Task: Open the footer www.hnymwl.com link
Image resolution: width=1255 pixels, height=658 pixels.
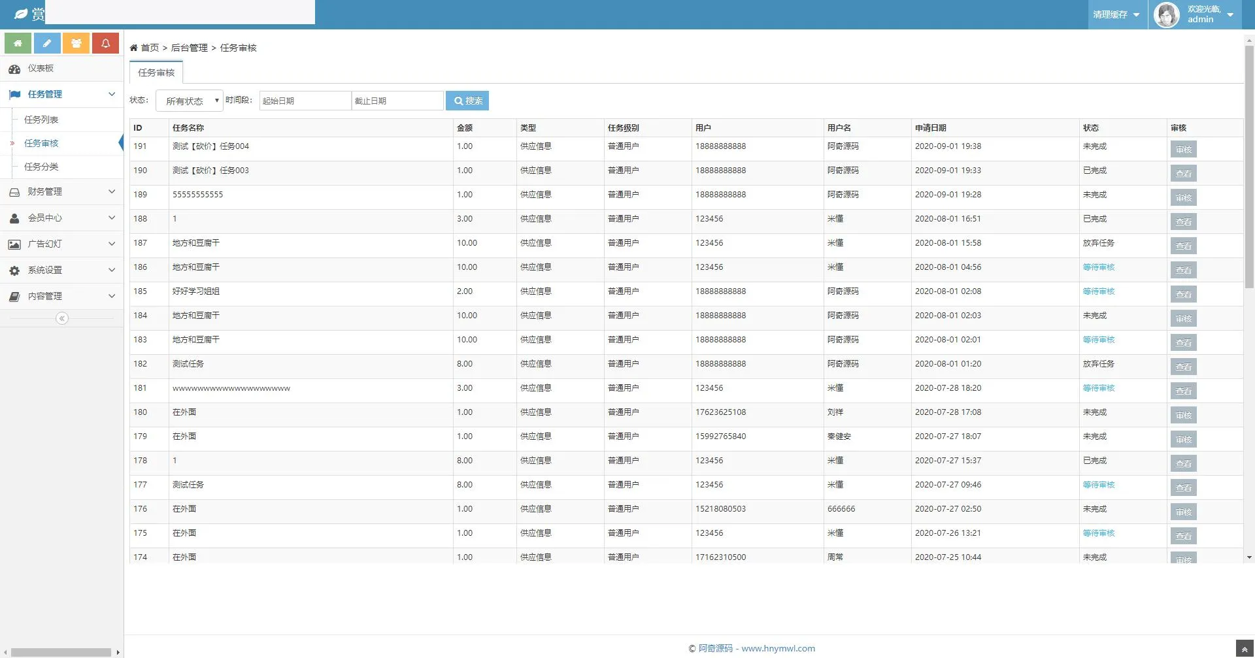Action: (778, 648)
